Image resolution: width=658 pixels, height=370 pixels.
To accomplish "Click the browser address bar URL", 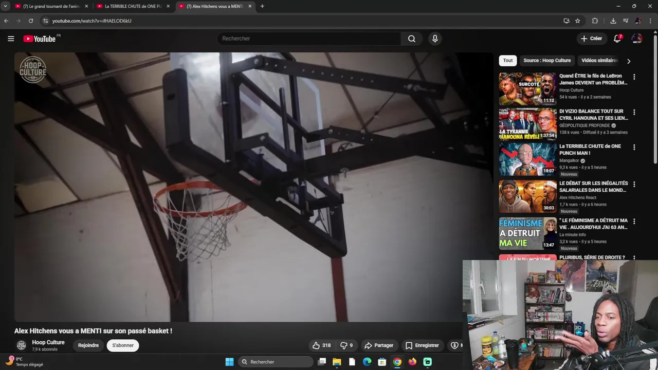I will [92, 21].
